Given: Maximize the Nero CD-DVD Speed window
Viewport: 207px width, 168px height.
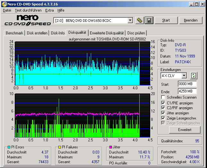Looking at the screenshot, I should tap(196, 4).
